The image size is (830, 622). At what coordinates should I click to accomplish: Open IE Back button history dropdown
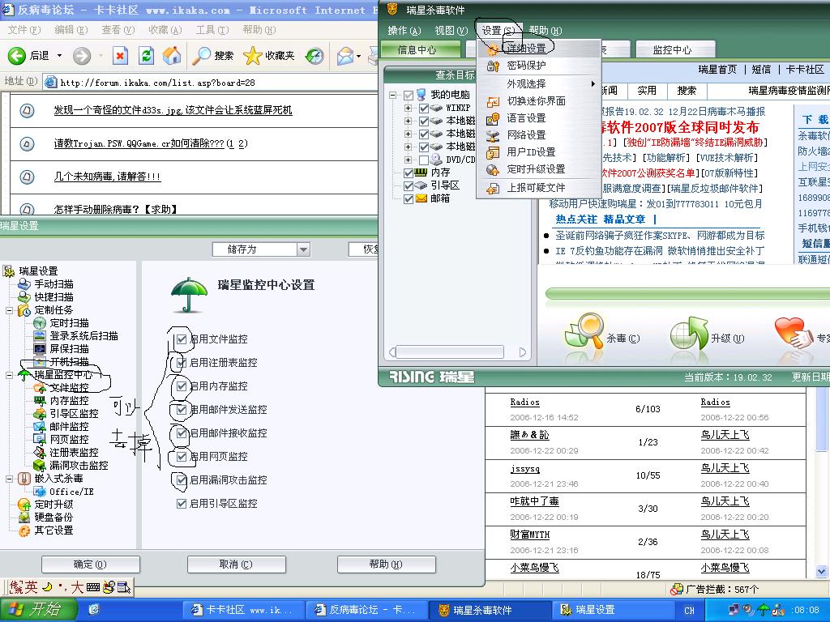59,56
